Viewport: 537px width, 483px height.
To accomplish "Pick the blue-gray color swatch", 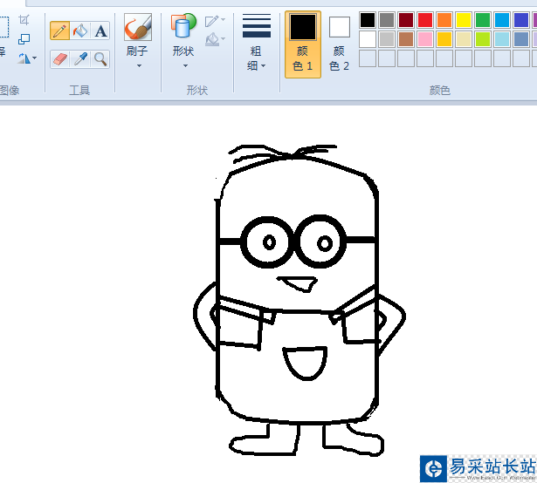I will [521, 39].
